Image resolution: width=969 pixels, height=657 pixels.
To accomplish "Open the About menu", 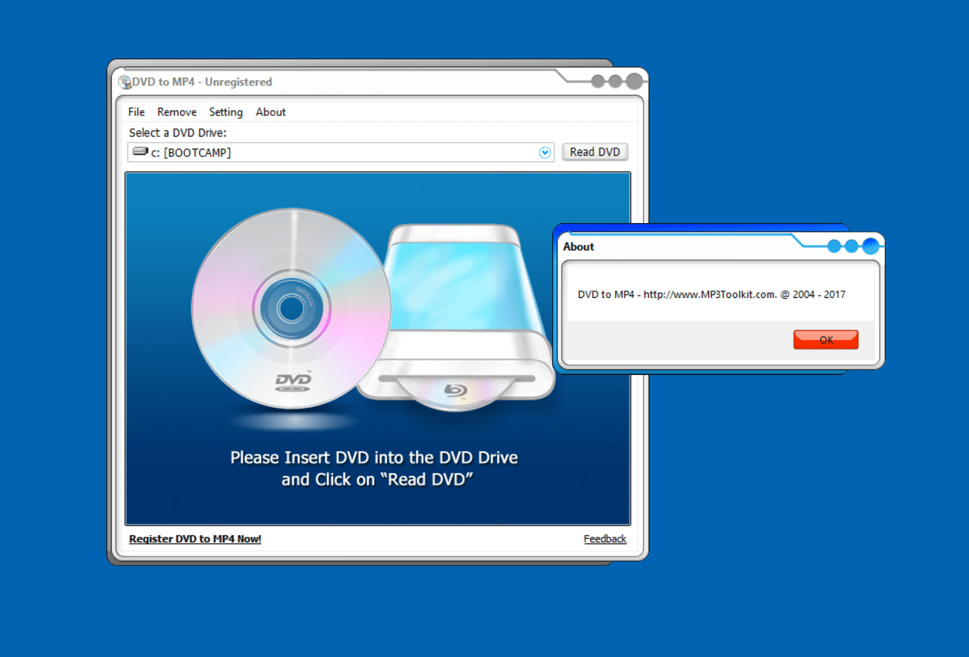I will pyautogui.click(x=270, y=112).
